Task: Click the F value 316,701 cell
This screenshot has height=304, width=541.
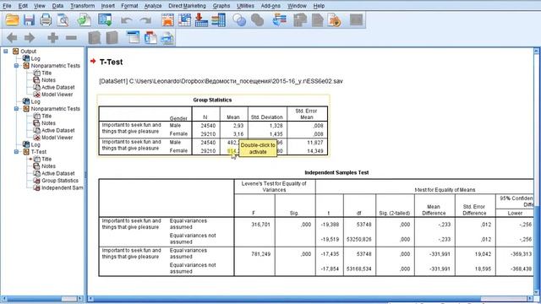Action: [x=254, y=225]
